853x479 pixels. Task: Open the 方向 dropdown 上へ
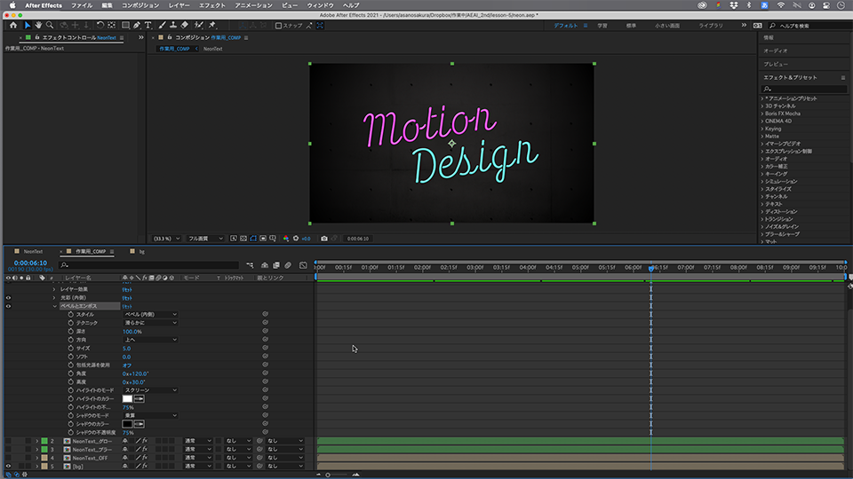pyautogui.click(x=151, y=340)
